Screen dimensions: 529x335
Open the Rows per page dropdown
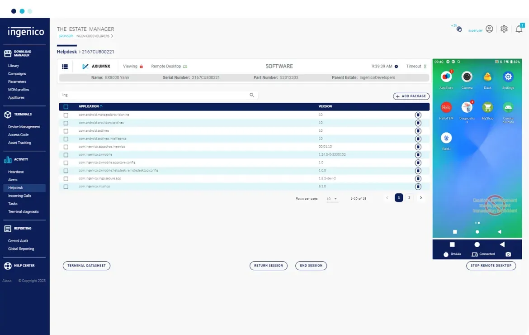tap(332, 198)
